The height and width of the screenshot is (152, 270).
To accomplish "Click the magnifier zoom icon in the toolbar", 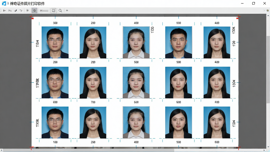I will tap(60, 11).
